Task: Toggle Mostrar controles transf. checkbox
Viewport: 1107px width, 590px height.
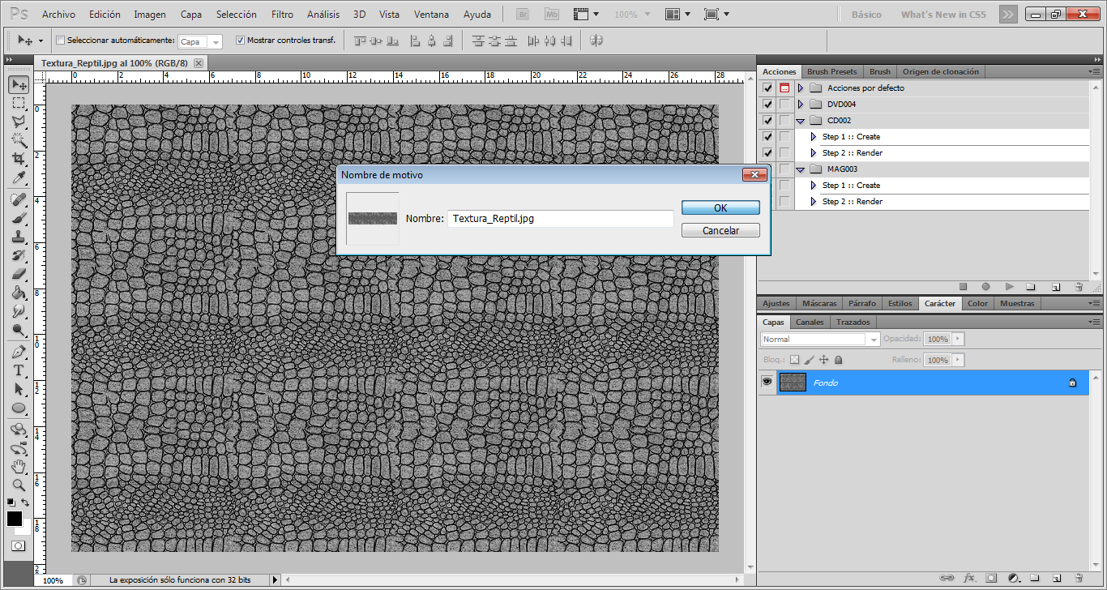Action: coord(240,41)
